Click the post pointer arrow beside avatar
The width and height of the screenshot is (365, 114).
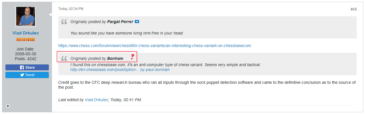click(50, 14)
